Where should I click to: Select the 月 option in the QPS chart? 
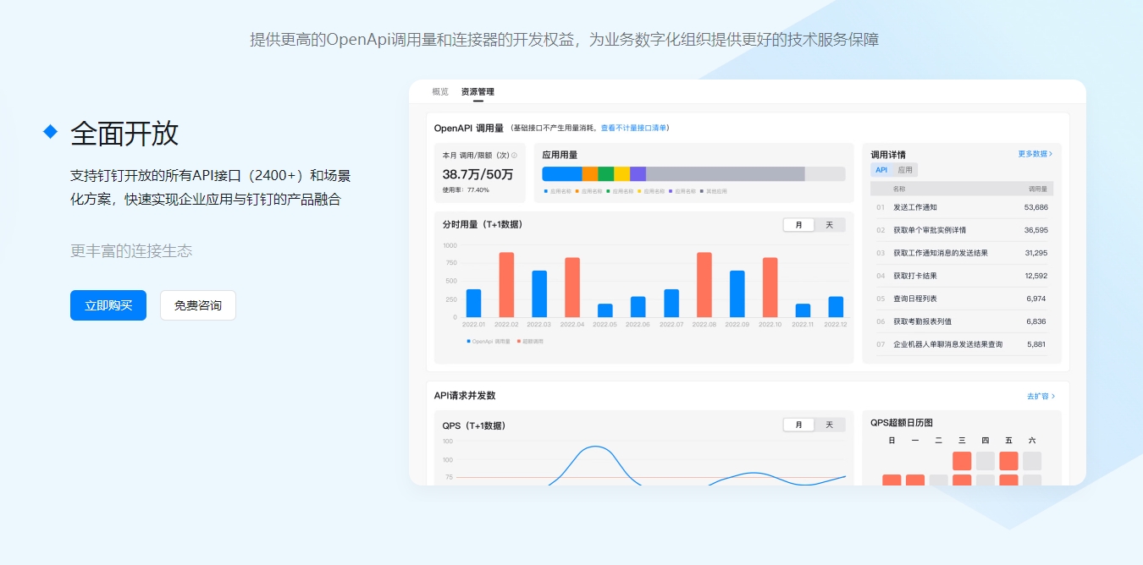798,425
